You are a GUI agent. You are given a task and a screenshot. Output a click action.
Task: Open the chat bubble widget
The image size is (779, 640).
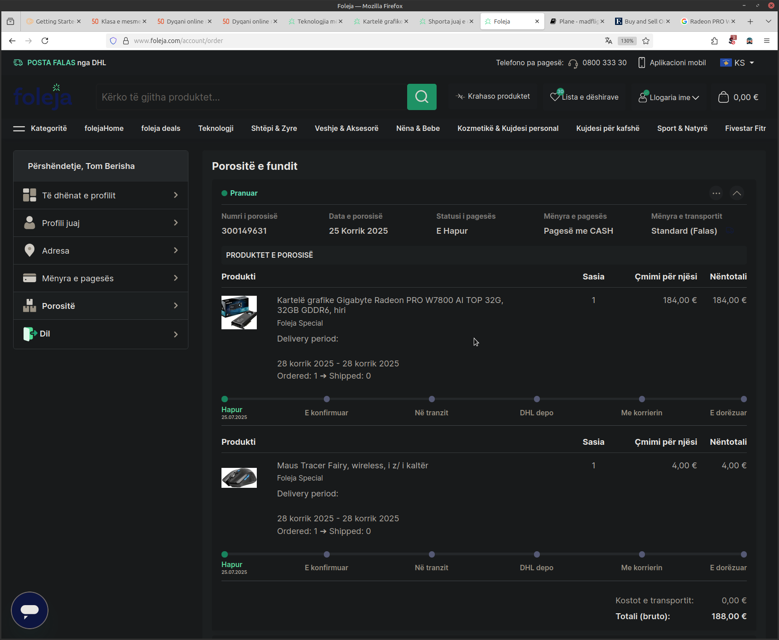[29, 610]
